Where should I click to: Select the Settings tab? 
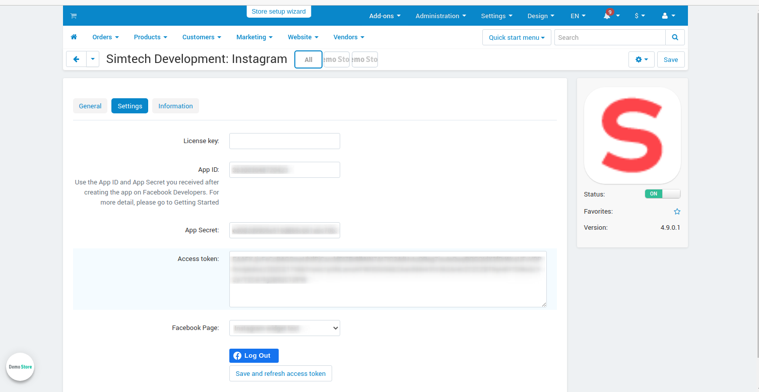(x=130, y=106)
